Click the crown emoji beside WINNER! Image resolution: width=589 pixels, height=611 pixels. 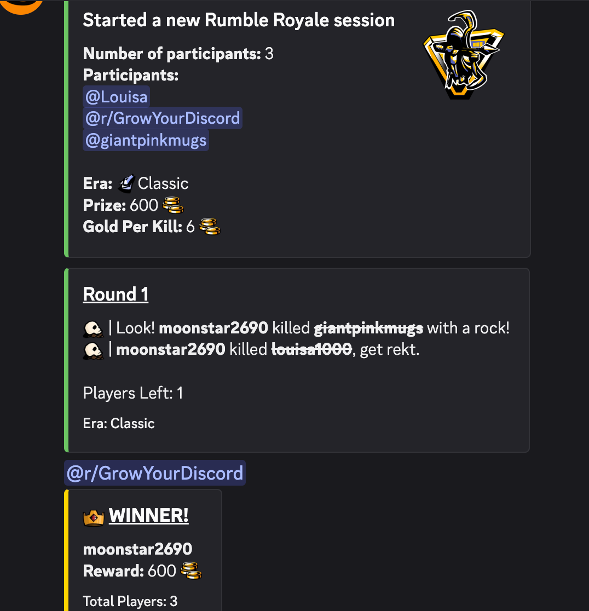point(94,516)
